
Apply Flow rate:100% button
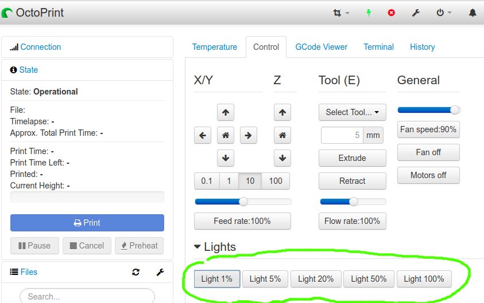click(x=352, y=221)
